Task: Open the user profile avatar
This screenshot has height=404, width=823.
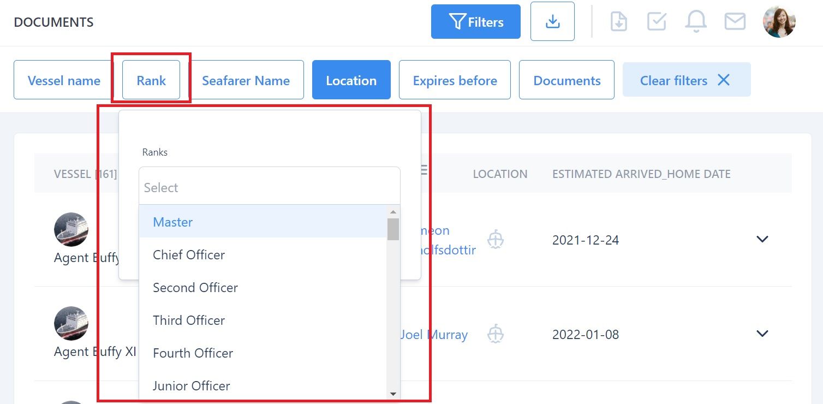Action: point(779,22)
